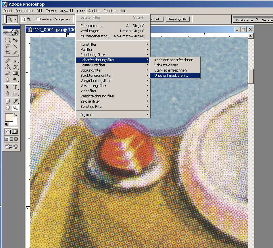
Task: Select the Blur tool
Action: coord(8,80)
